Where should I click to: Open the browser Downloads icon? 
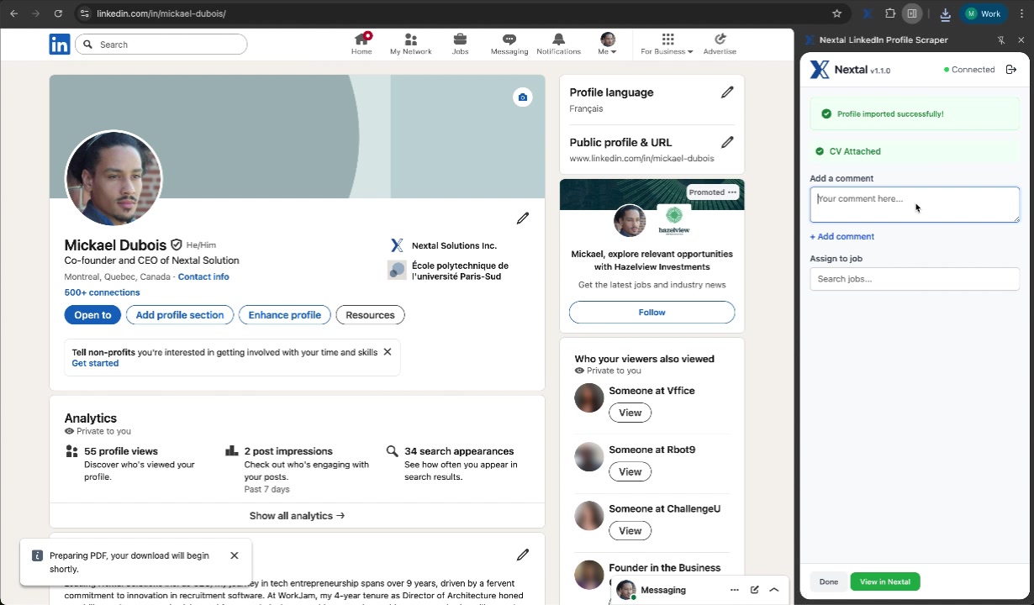945,13
